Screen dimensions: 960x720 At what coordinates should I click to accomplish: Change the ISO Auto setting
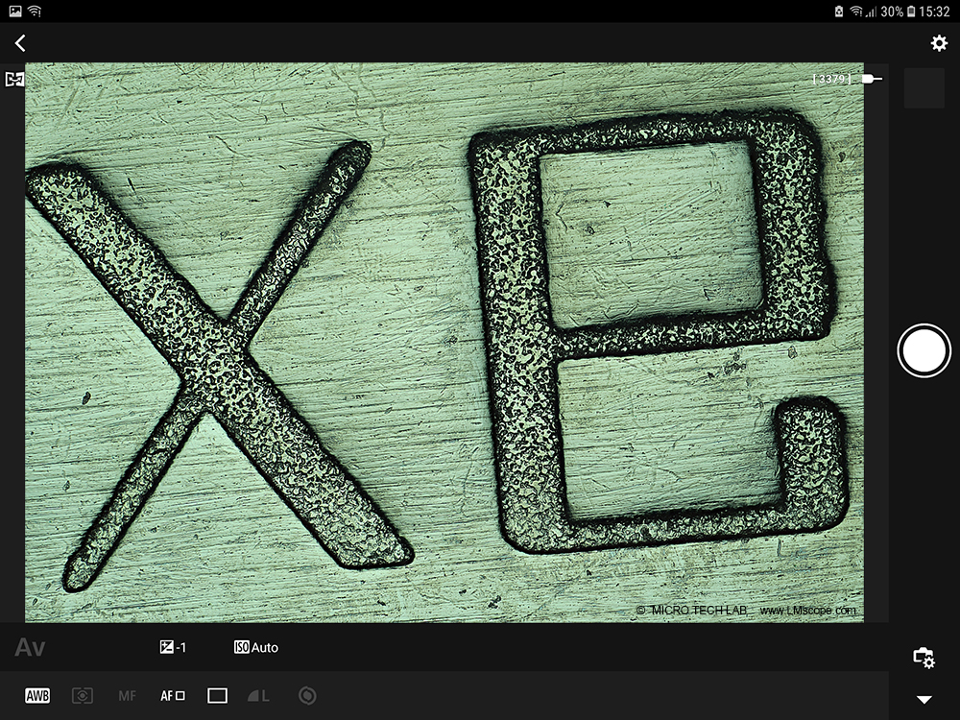pos(256,648)
